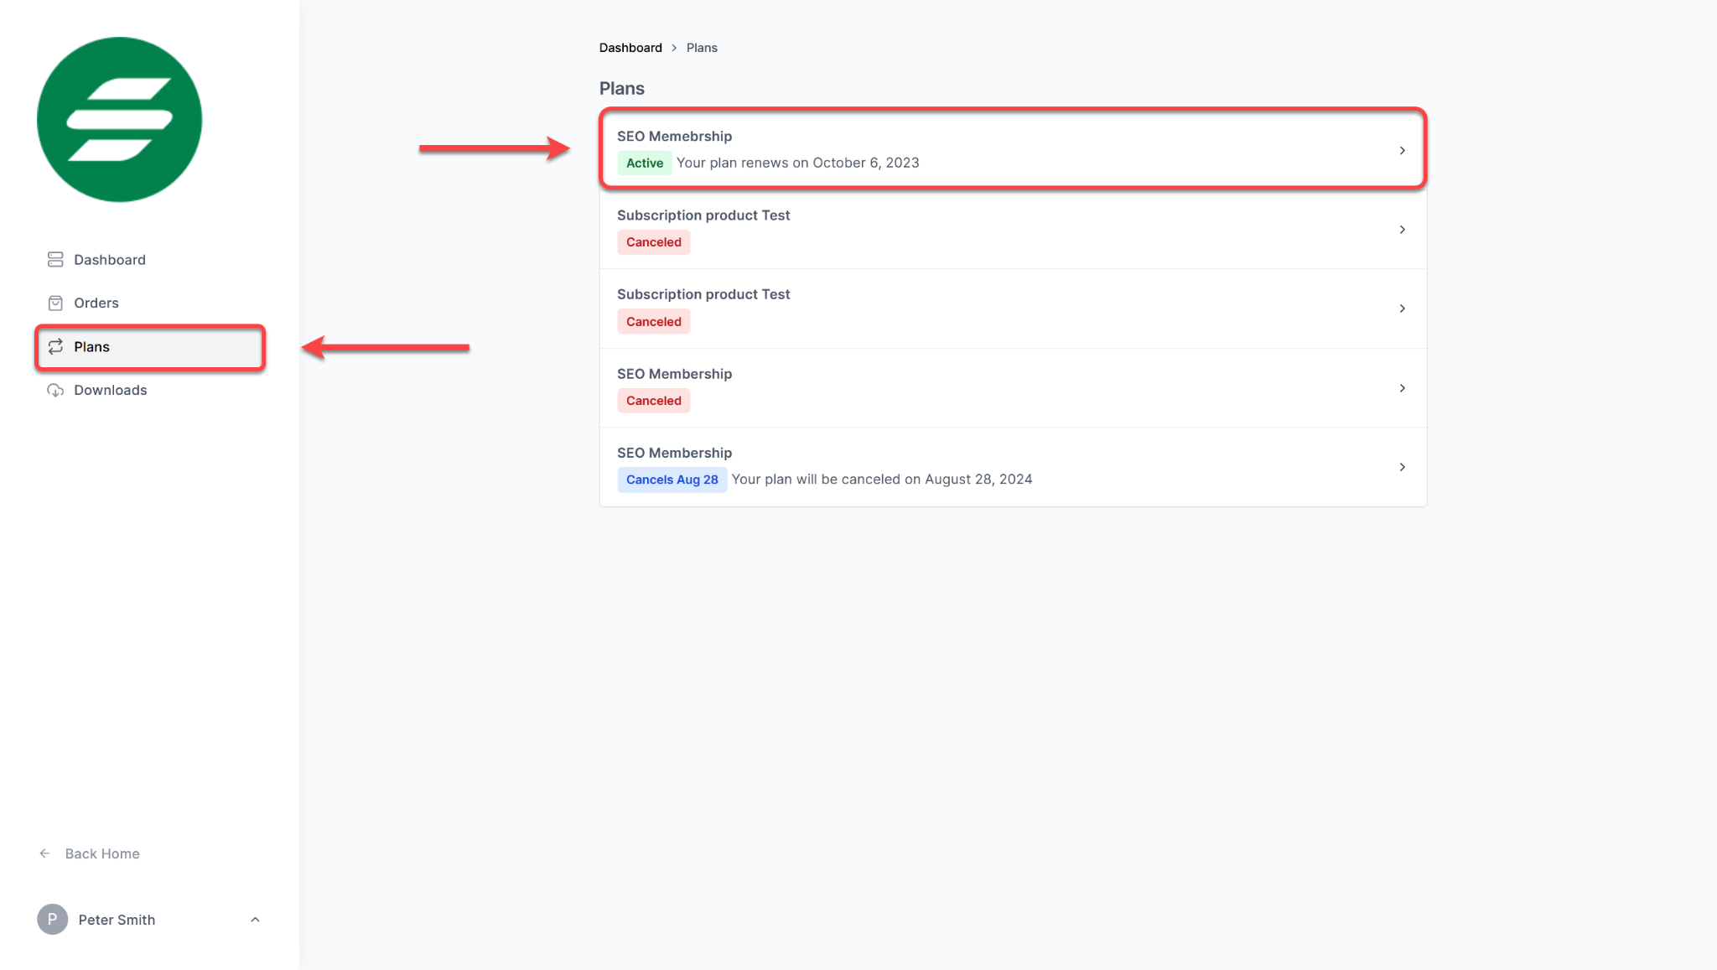Expand the active SEO Memebrship plan row
This screenshot has width=1717, height=970.
[1402, 150]
